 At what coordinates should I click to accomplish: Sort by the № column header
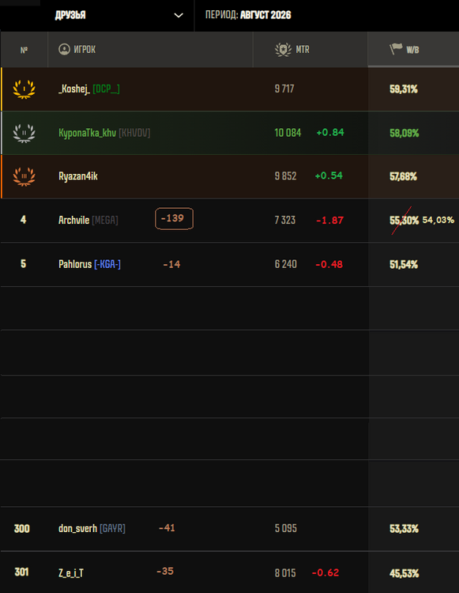tap(24, 50)
